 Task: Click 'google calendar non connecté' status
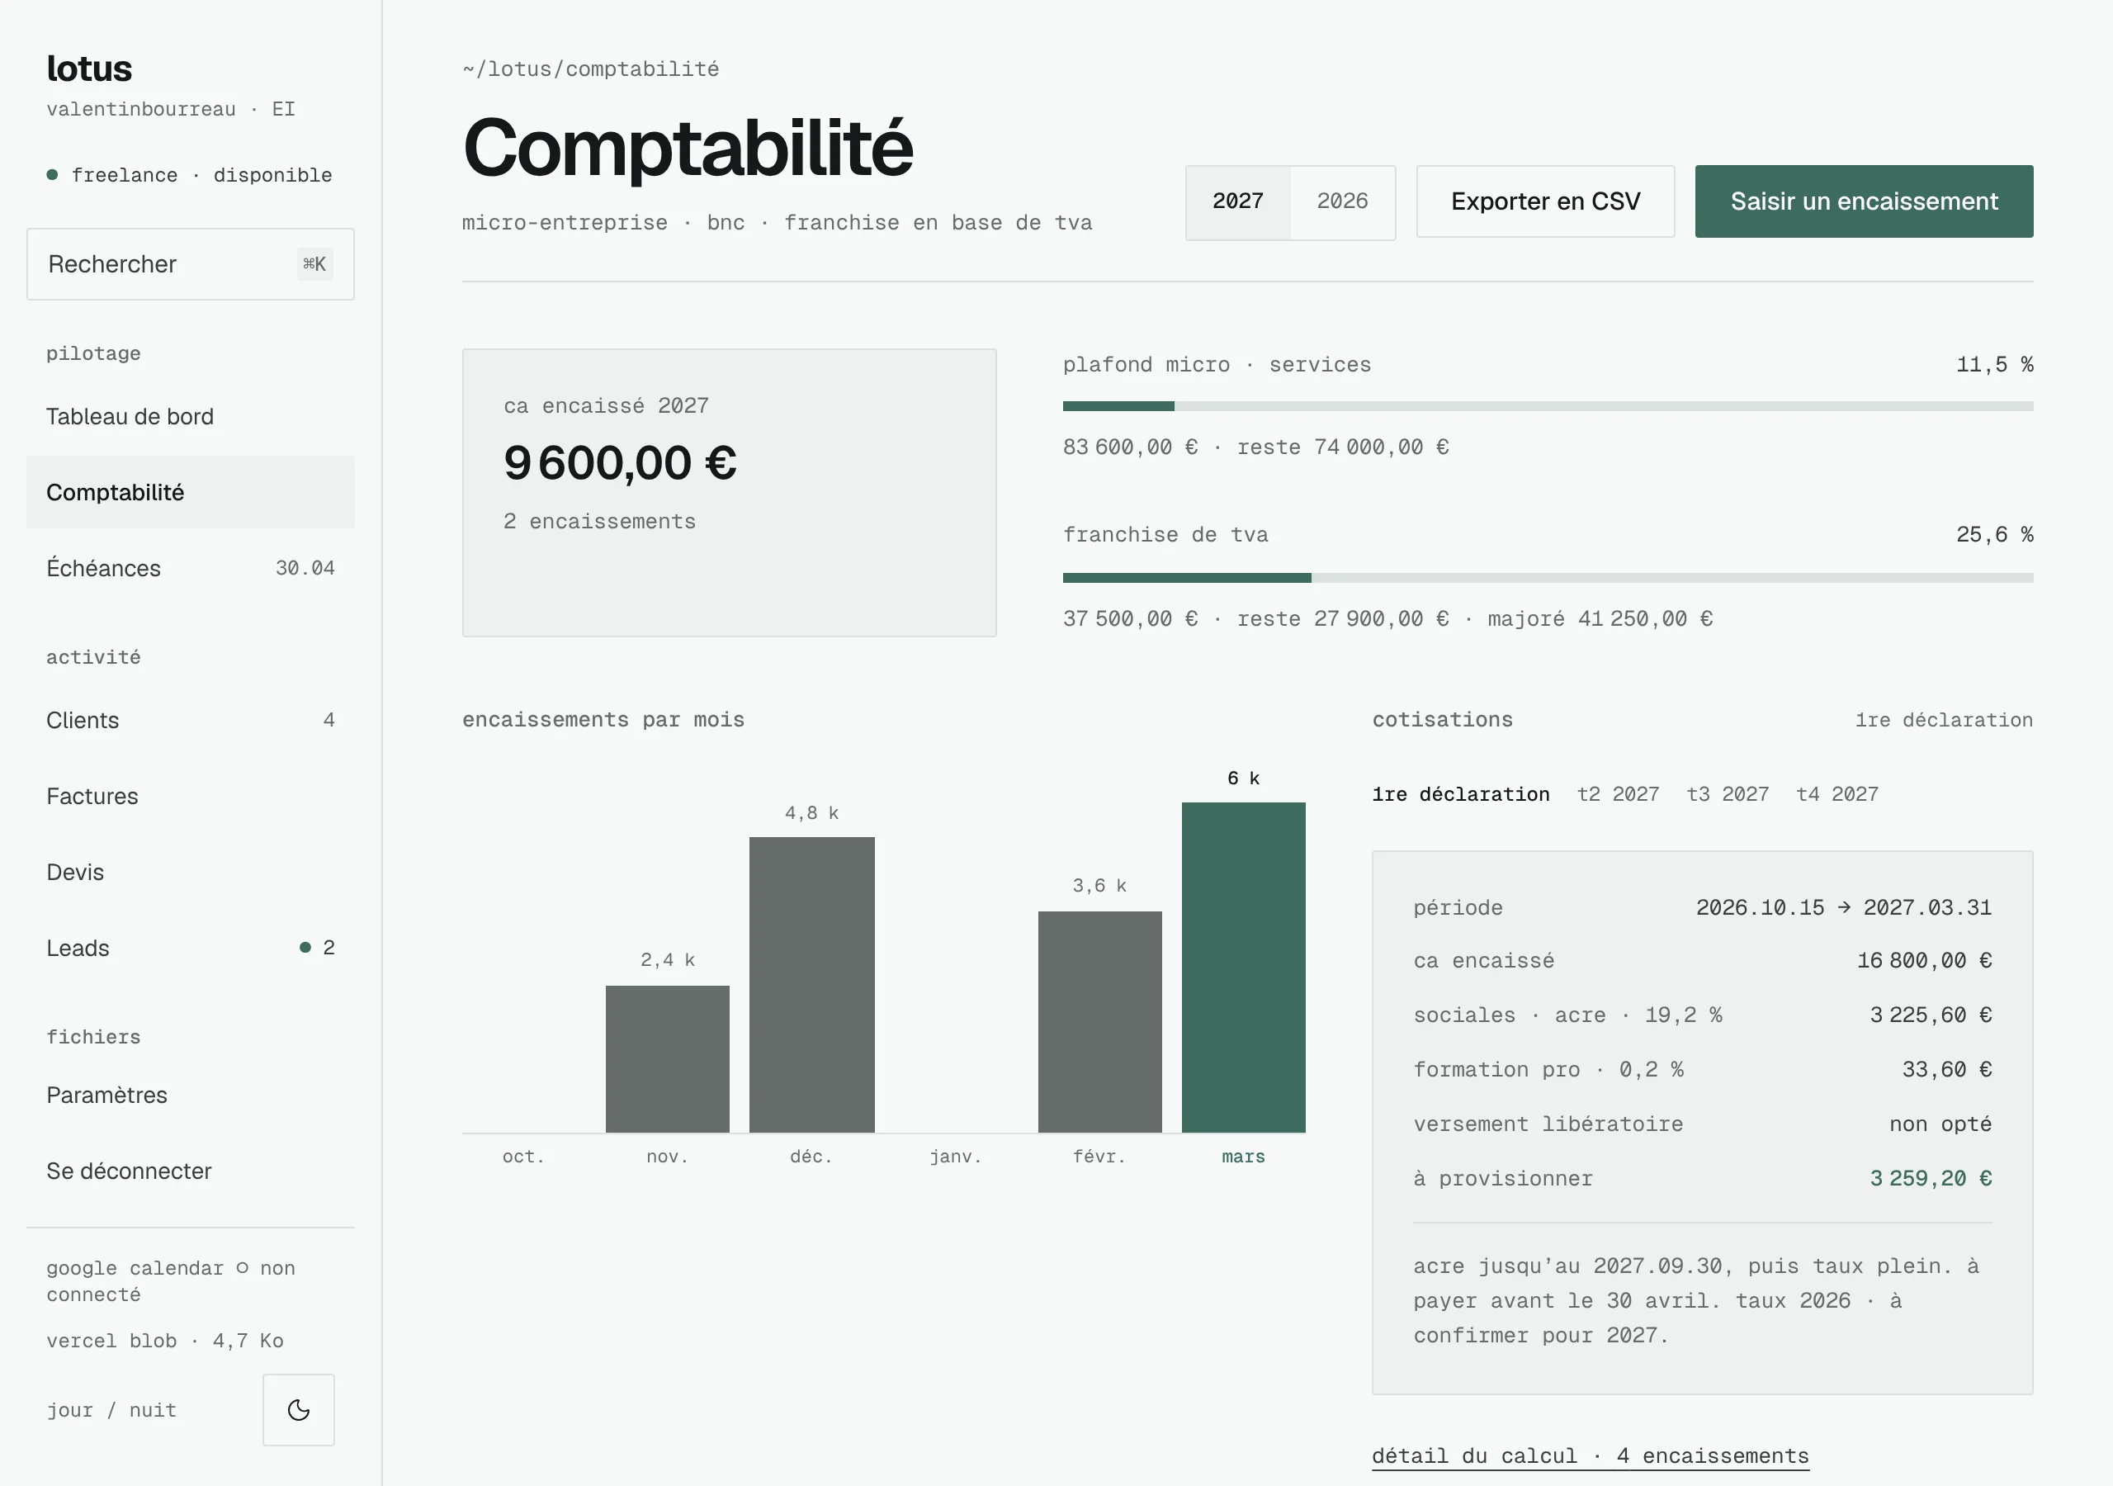pyautogui.click(x=171, y=1280)
